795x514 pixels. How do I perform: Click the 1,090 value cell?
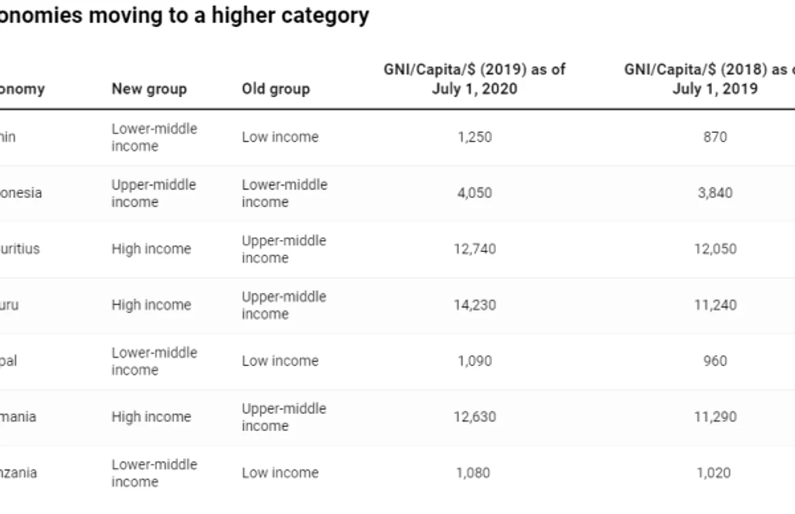coord(474,361)
